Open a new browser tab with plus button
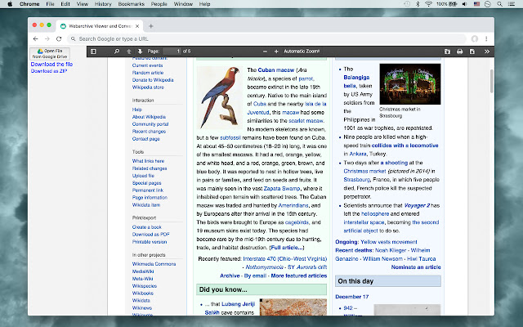Image resolution: width=523 pixels, height=327 pixels. tap(151, 26)
